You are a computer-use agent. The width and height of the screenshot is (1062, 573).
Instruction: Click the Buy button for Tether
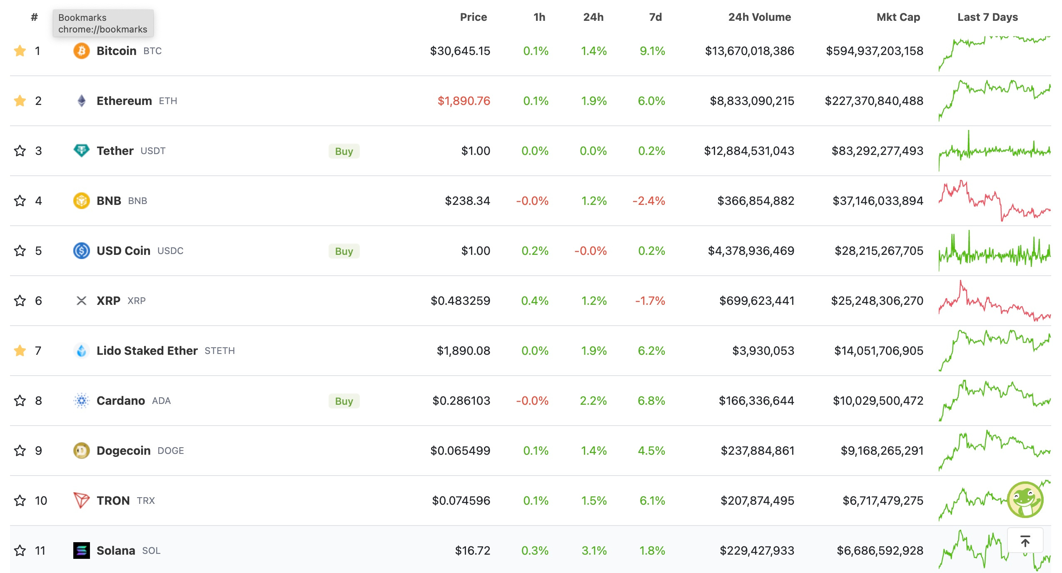(344, 151)
